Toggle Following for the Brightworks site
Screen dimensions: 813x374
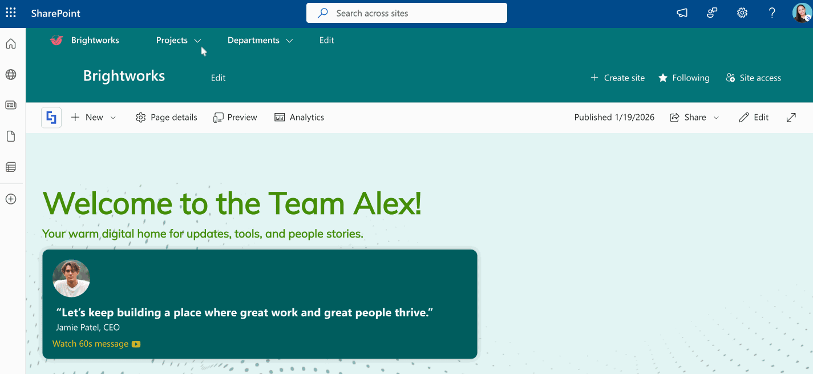683,78
